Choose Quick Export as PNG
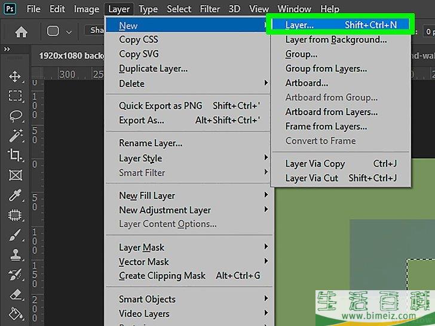 188,106
